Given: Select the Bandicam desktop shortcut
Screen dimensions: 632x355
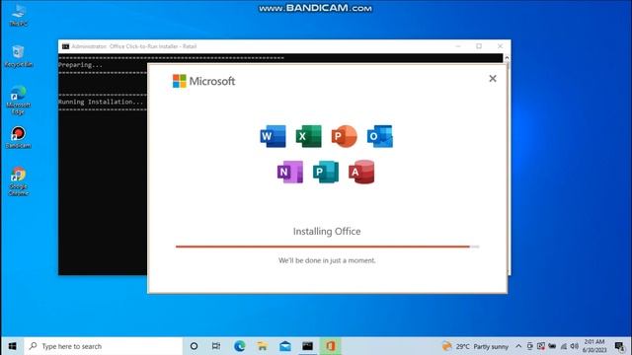Looking at the screenshot, I should pyautogui.click(x=19, y=138).
